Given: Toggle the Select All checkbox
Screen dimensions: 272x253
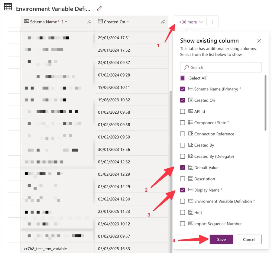Looking at the screenshot, I should pos(183,78).
